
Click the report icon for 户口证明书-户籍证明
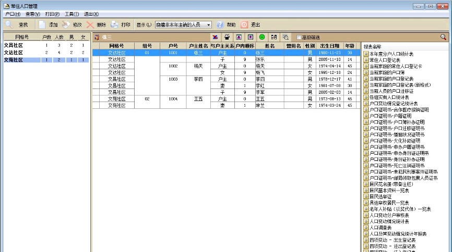click(x=366, y=116)
